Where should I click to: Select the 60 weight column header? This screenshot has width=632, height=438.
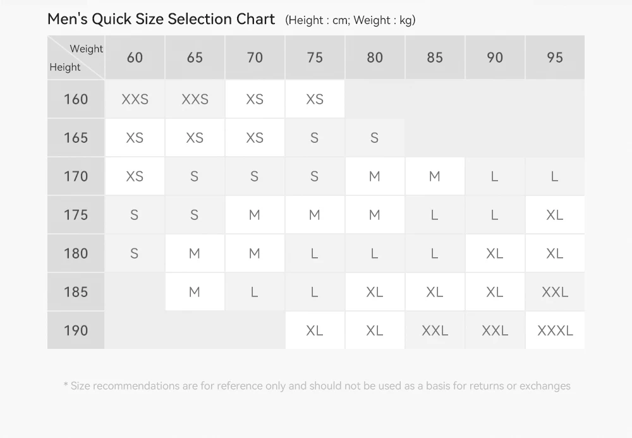tap(135, 58)
